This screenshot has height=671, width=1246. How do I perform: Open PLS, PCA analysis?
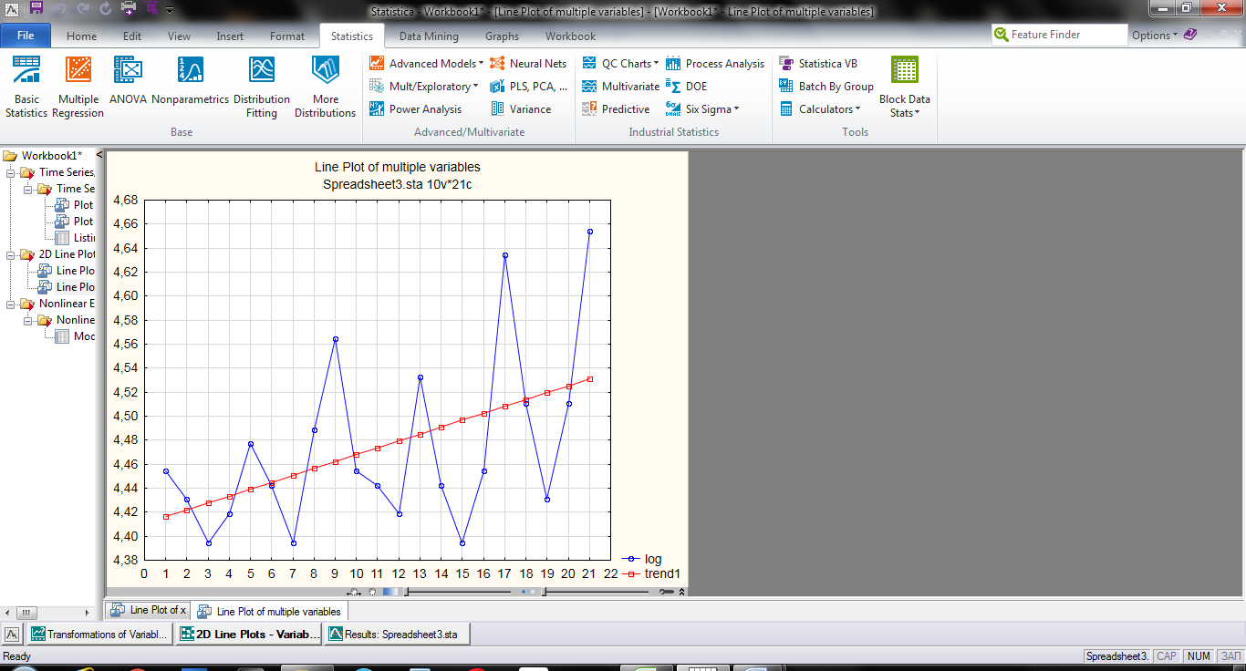coord(528,87)
